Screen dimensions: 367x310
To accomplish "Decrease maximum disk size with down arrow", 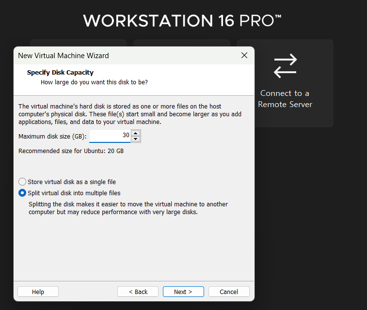I will 136,139.
